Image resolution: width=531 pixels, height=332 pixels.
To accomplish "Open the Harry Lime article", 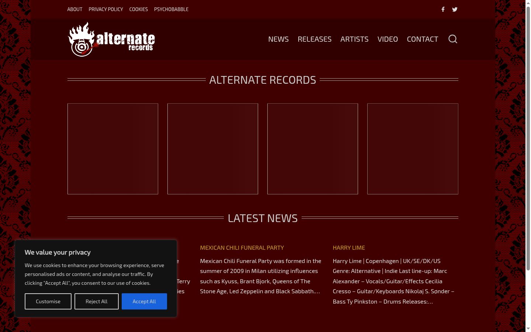I will 349,248.
